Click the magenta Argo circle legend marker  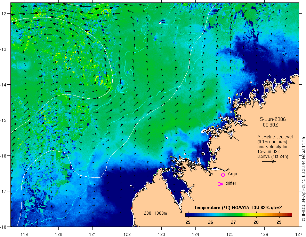coord(223,175)
